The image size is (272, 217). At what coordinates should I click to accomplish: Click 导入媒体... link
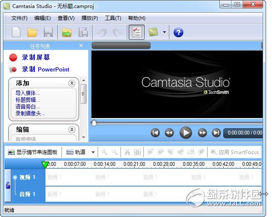(x=28, y=93)
